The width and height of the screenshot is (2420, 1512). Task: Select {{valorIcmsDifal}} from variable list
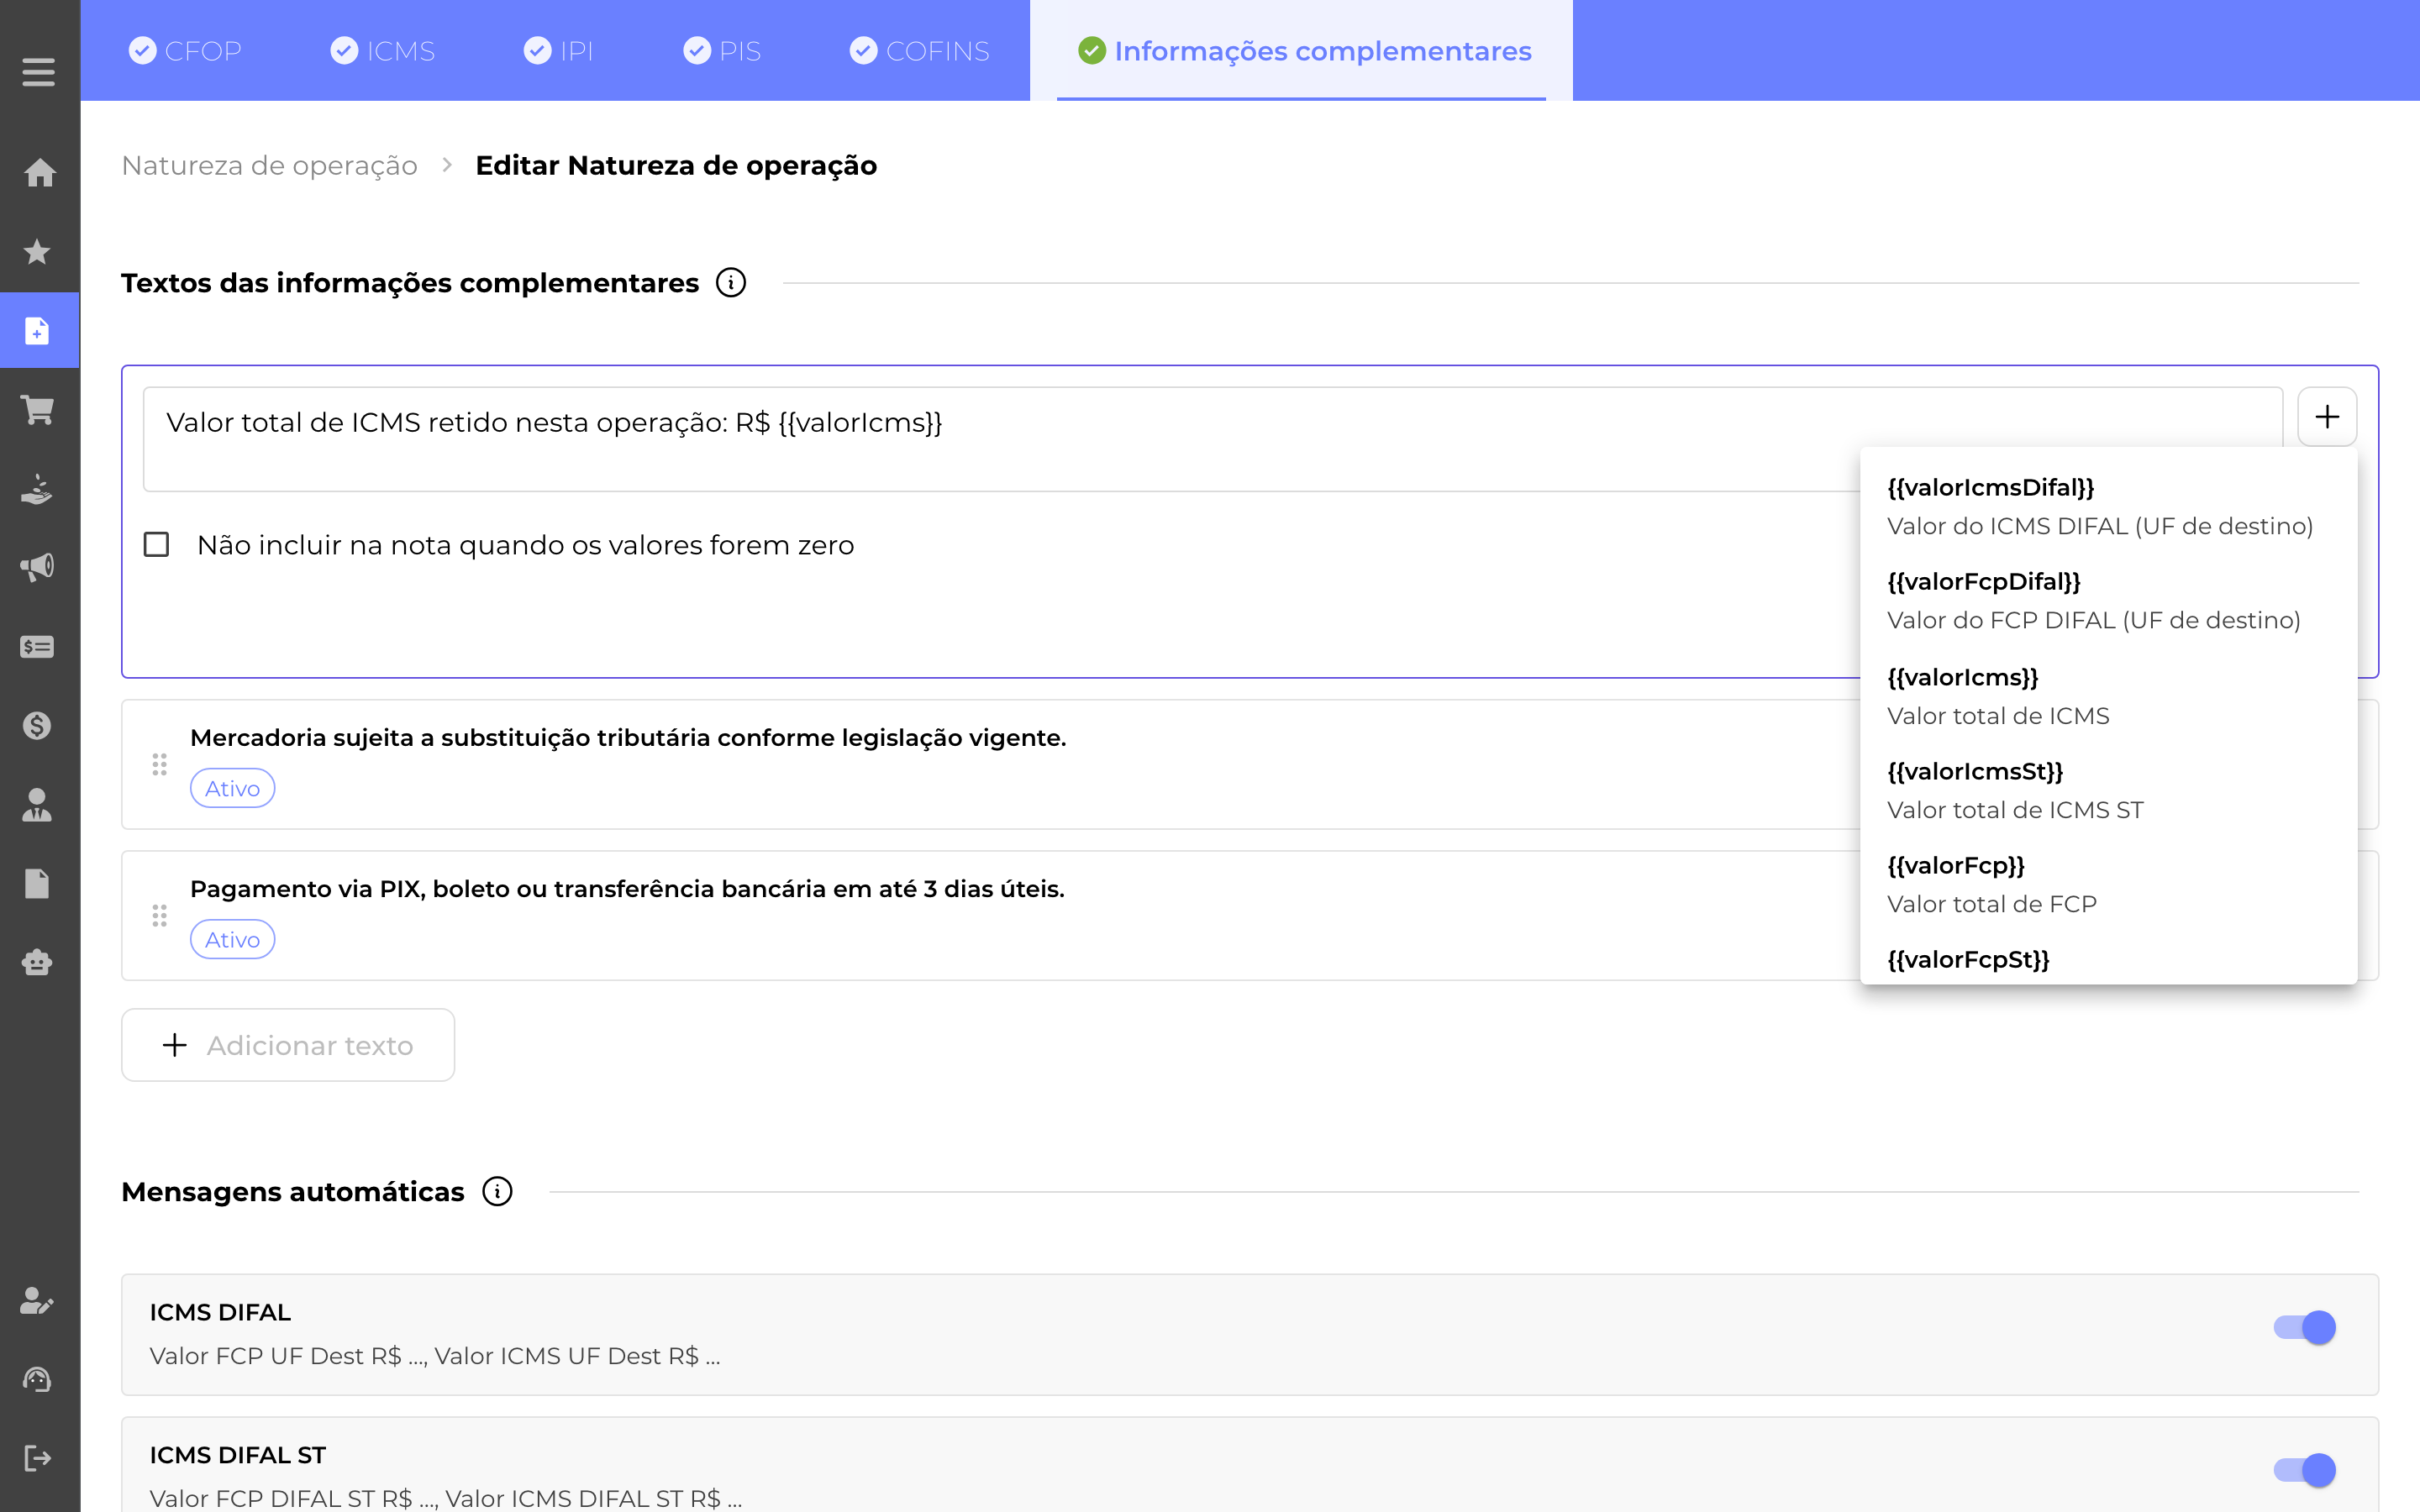tap(2108, 506)
